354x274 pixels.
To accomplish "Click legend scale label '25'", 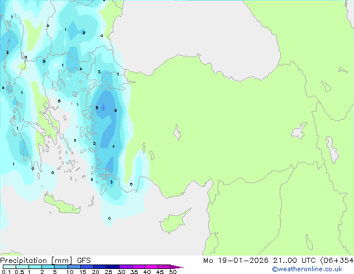I will [108, 272].
